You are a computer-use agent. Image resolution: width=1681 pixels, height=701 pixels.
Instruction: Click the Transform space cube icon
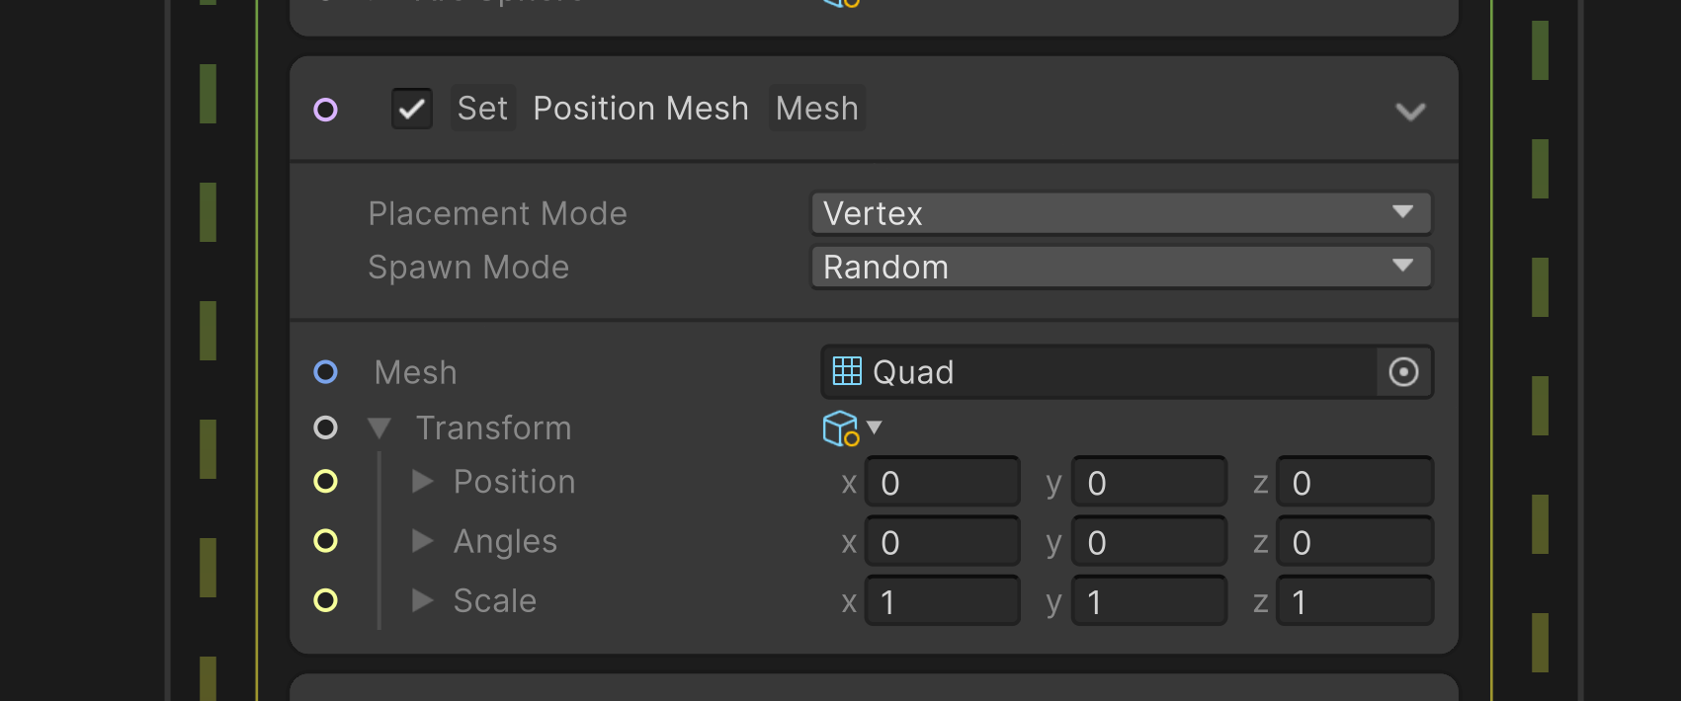click(841, 428)
